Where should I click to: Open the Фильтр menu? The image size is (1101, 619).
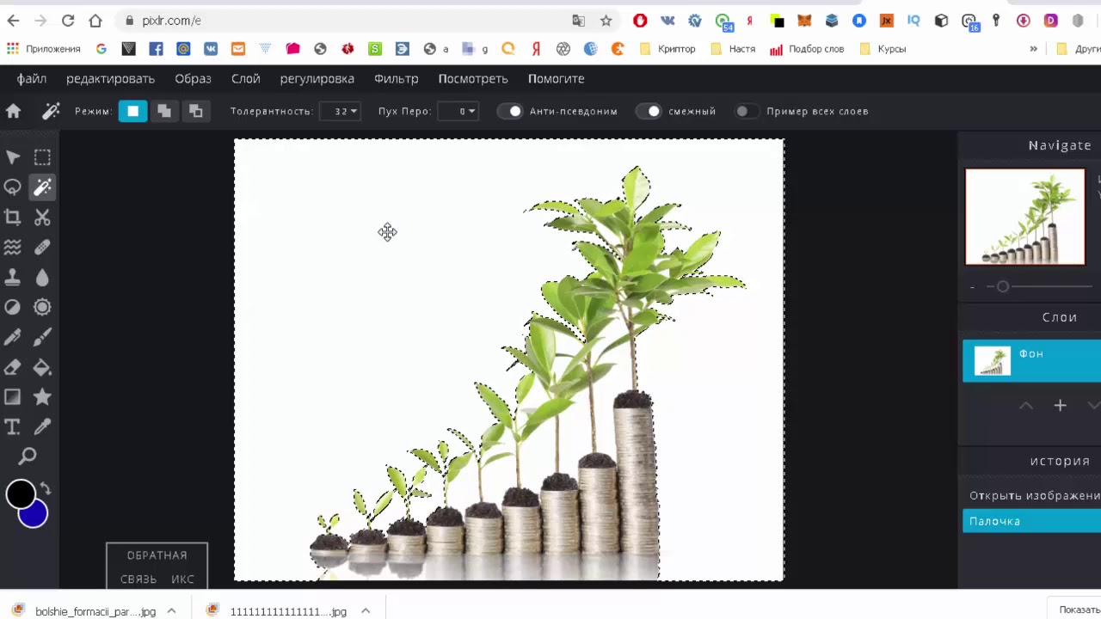[x=397, y=78]
